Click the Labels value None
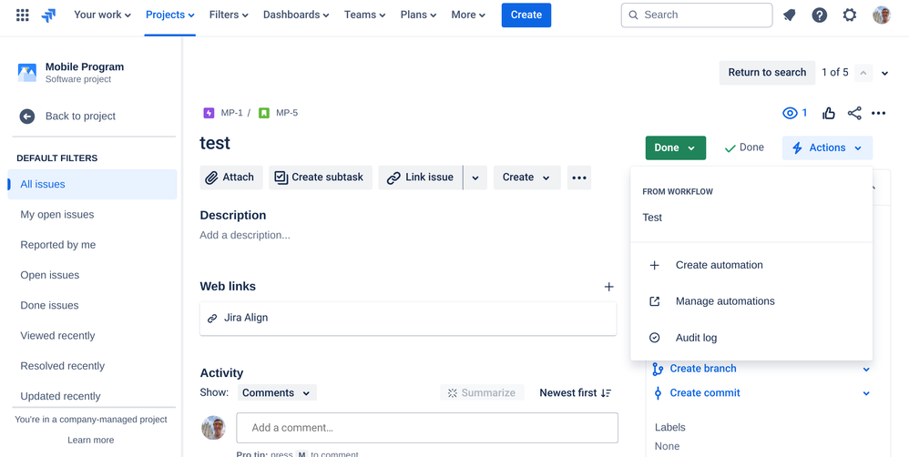Image resolution: width=909 pixels, height=457 pixels. tap(668, 447)
